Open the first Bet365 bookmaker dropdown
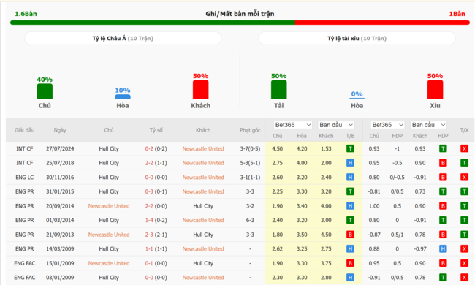 point(292,125)
